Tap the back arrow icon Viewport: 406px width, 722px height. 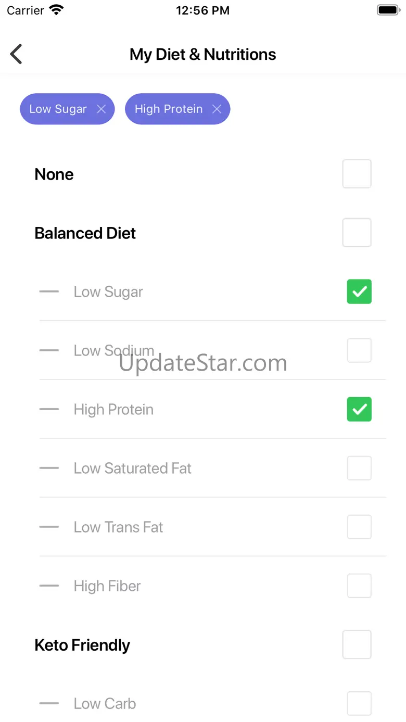coord(17,54)
